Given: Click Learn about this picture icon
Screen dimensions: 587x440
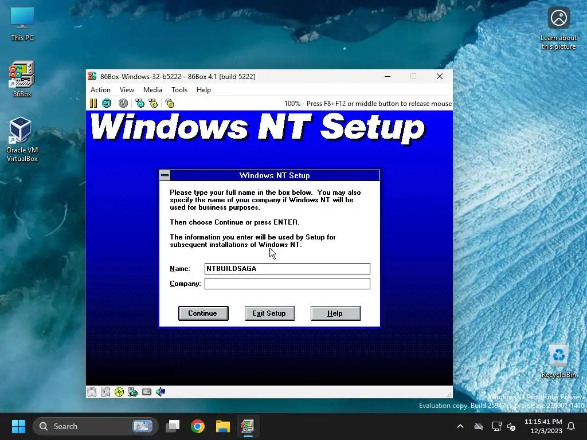Looking at the screenshot, I should tap(558, 28).
